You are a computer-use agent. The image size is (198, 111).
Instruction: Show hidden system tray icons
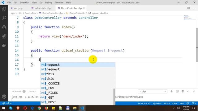coord(174,108)
